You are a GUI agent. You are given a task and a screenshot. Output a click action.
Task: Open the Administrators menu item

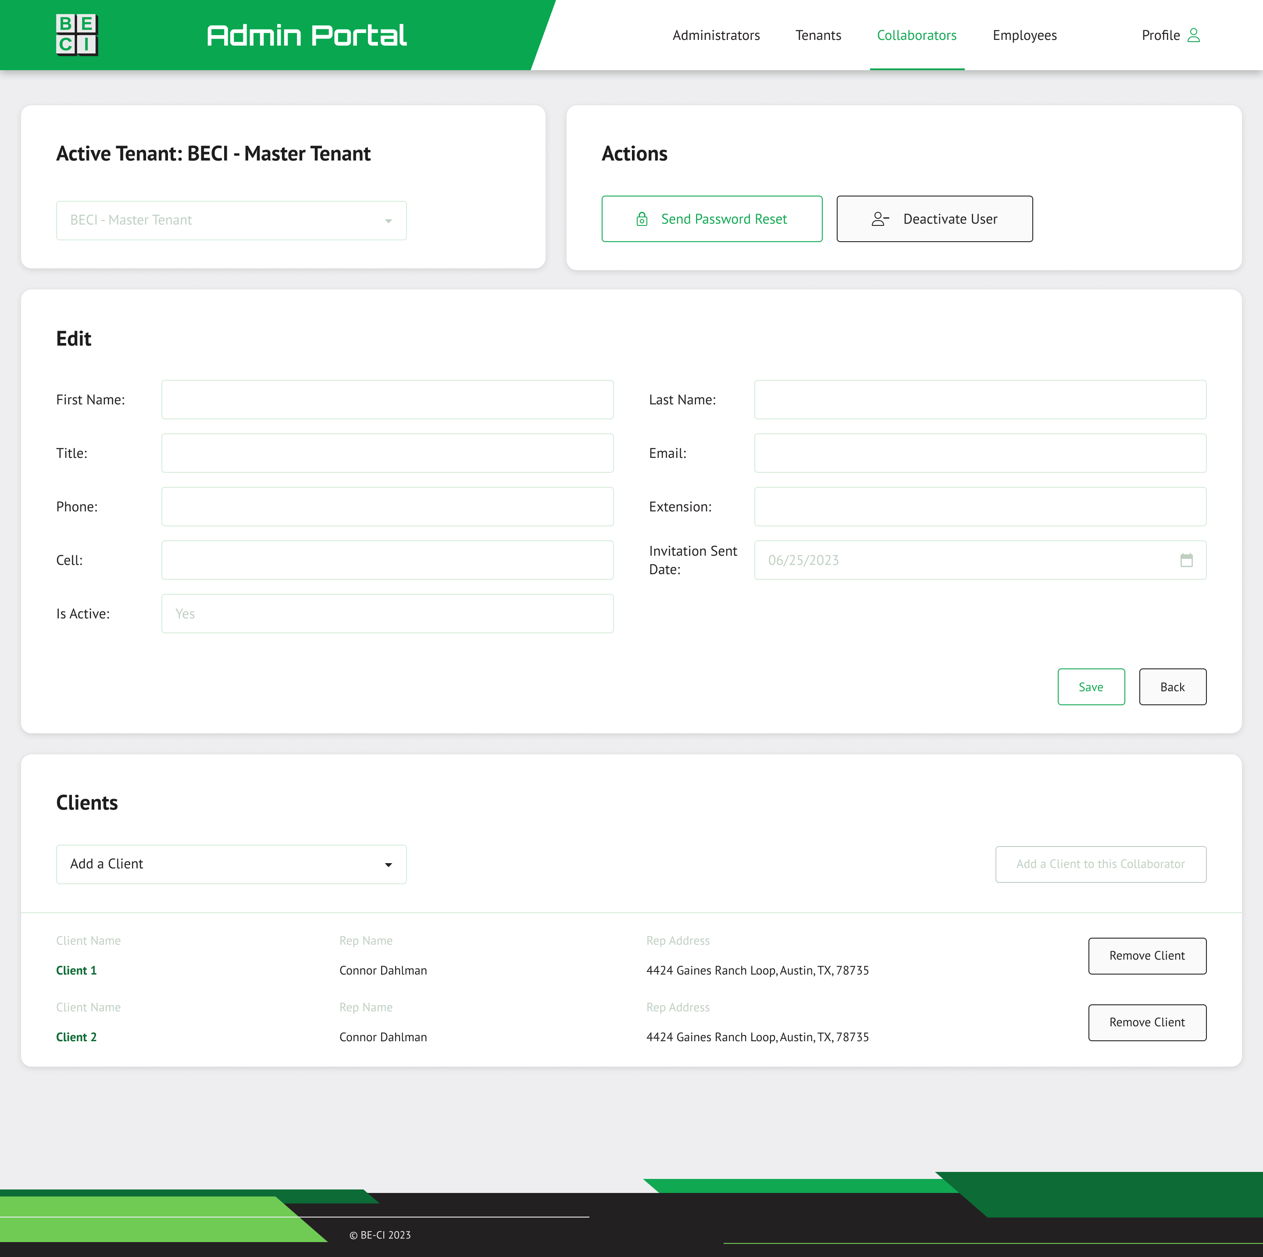point(716,35)
